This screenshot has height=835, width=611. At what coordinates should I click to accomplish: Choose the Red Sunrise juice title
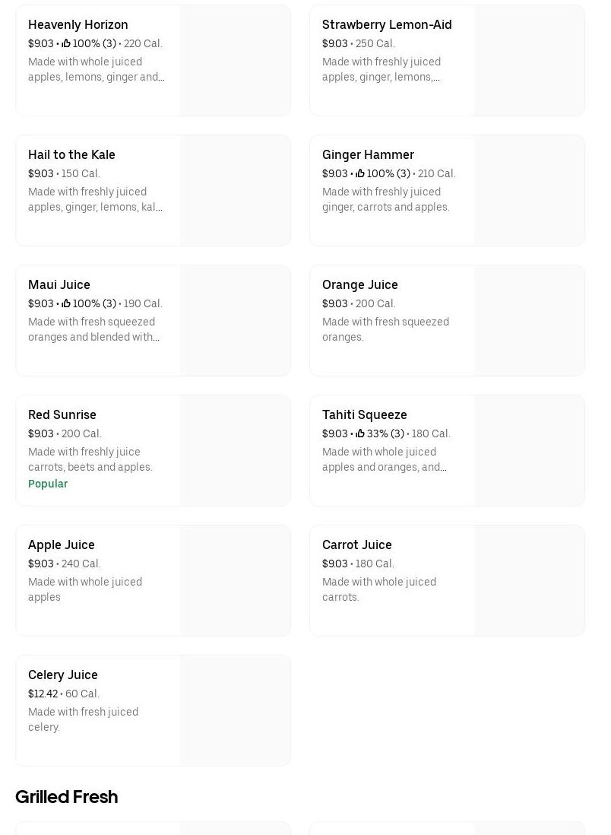coord(62,414)
